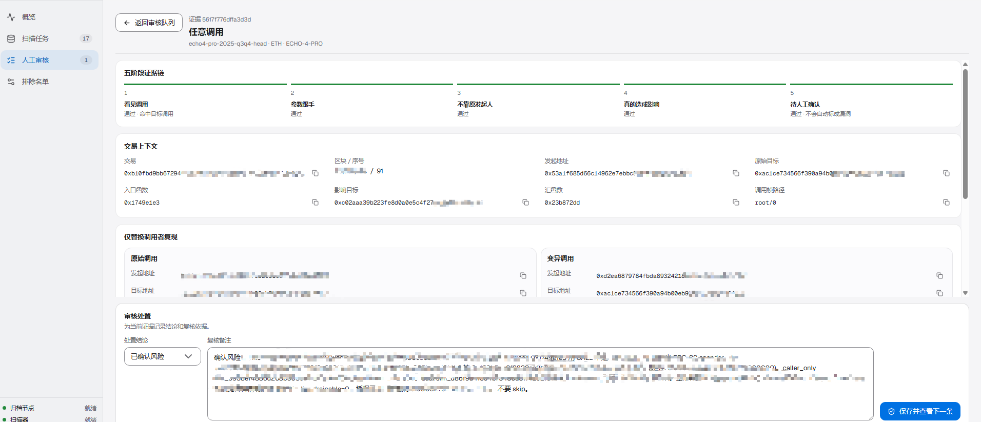981x422 pixels.
Task: Click the 人工审核 checklist icon
Action: click(11, 60)
